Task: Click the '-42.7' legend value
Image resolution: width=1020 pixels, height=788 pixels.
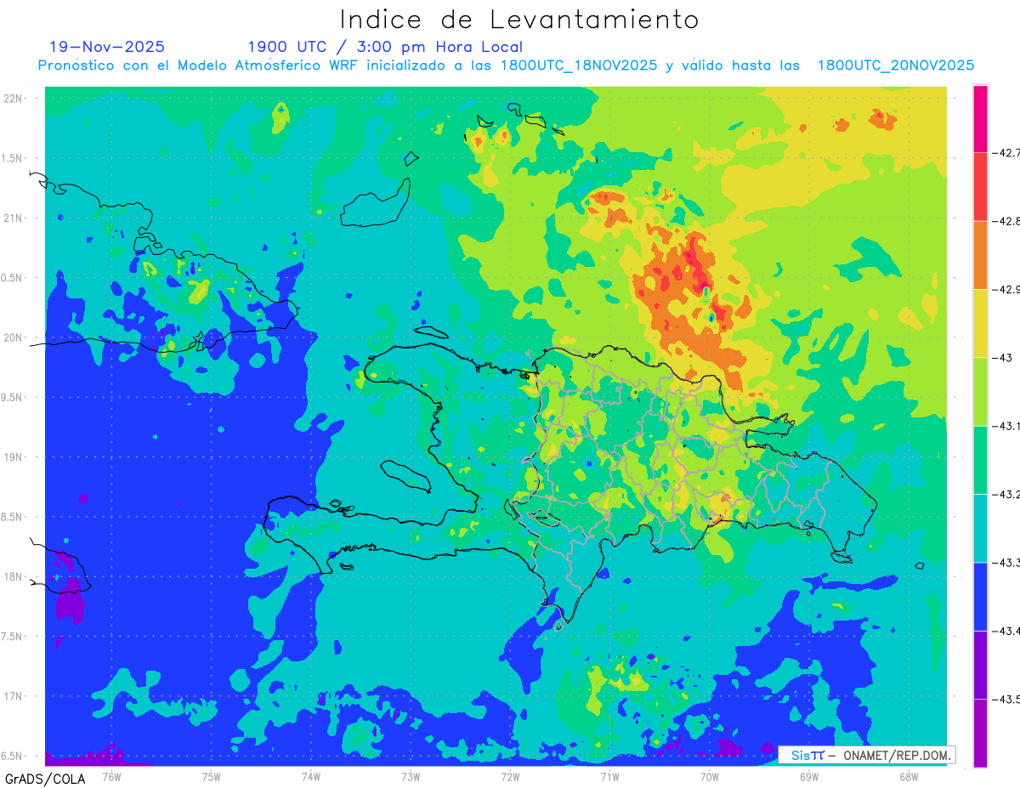Action: click(x=1005, y=153)
